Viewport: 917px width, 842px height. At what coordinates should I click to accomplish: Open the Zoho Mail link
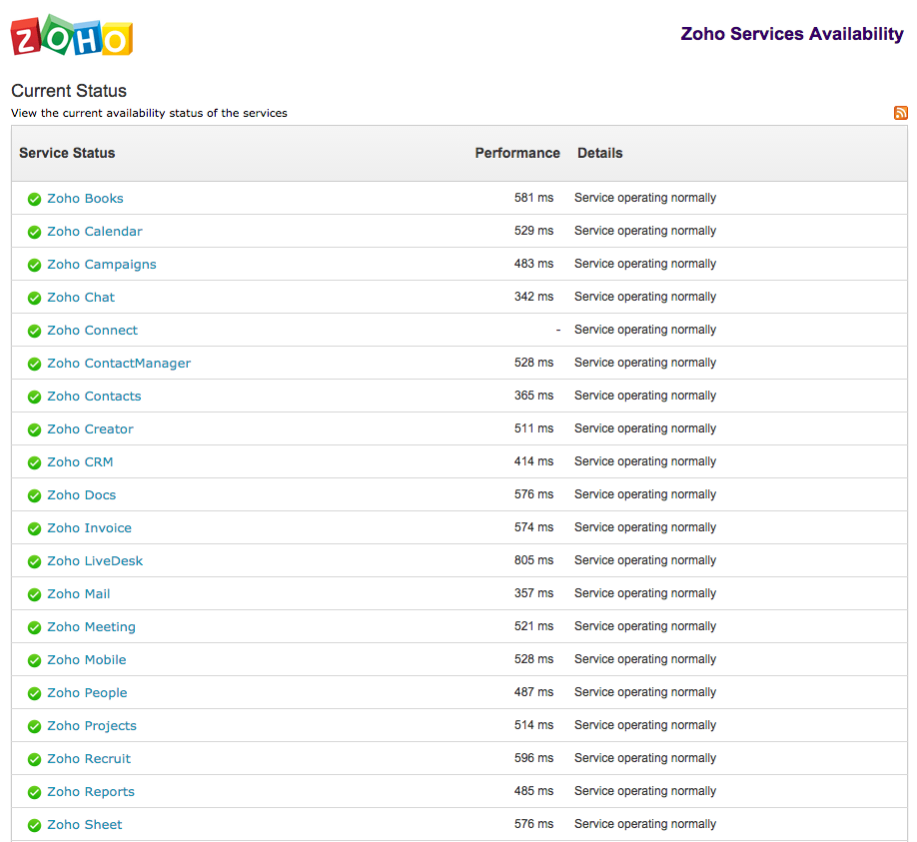(x=78, y=593)
